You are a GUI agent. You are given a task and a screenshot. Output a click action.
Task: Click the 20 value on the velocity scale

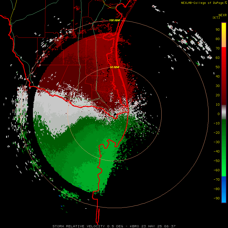218,95
